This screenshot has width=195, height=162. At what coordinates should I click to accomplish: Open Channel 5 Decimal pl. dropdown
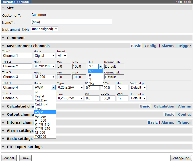click(138, 98)
